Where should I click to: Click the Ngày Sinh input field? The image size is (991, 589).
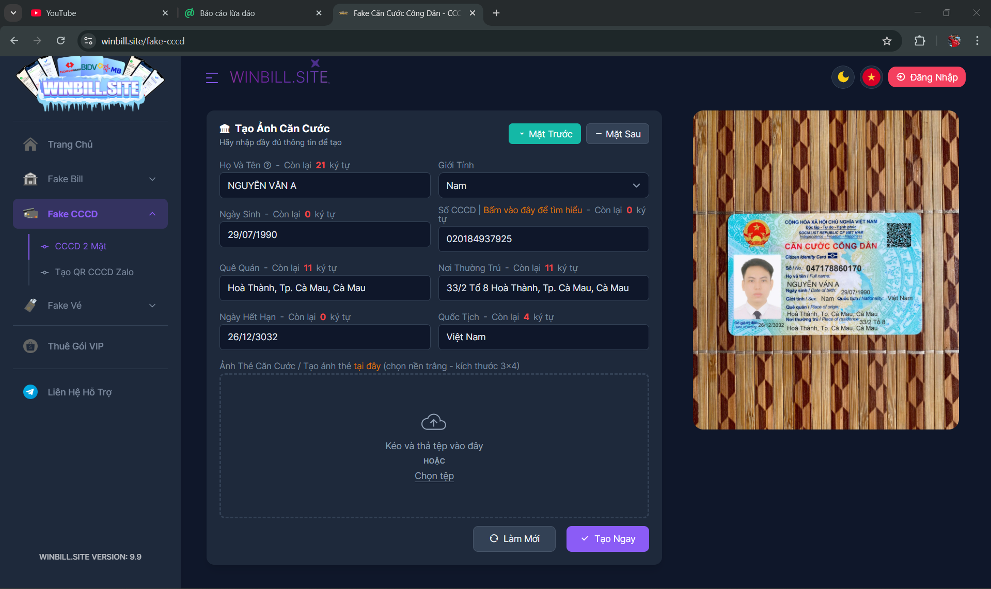coord(325,234)
